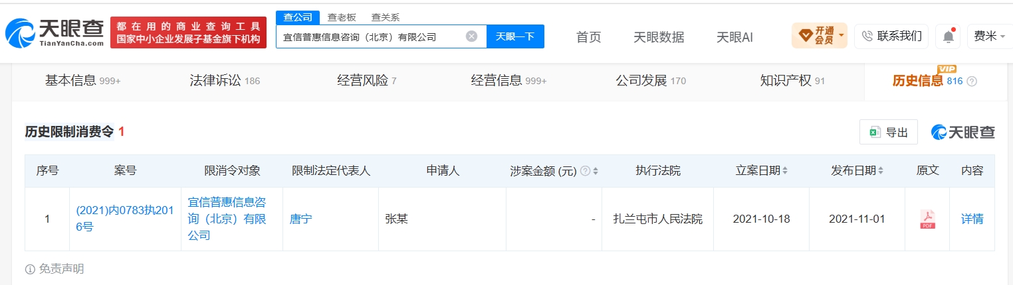Export table with 导出 button

tap(889, 133)
